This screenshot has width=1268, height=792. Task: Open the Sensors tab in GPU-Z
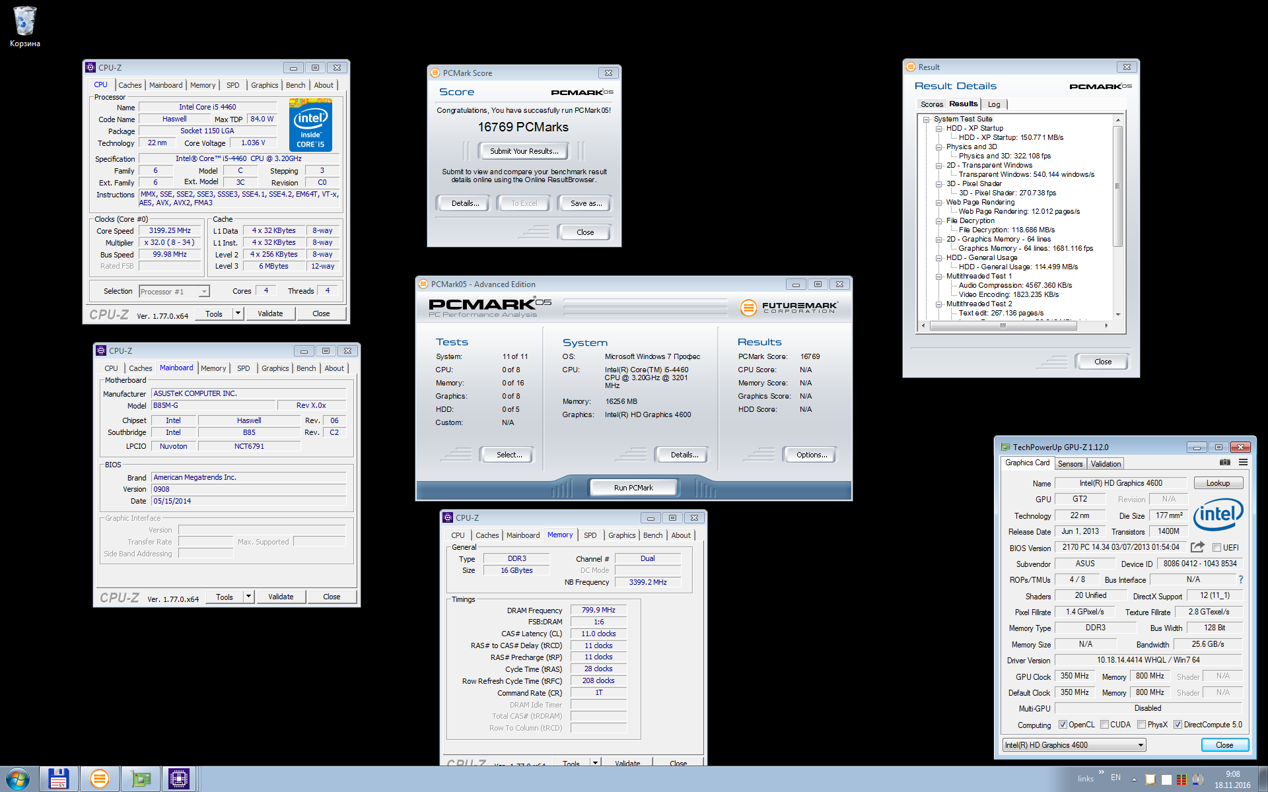(x=1070, y=464)
